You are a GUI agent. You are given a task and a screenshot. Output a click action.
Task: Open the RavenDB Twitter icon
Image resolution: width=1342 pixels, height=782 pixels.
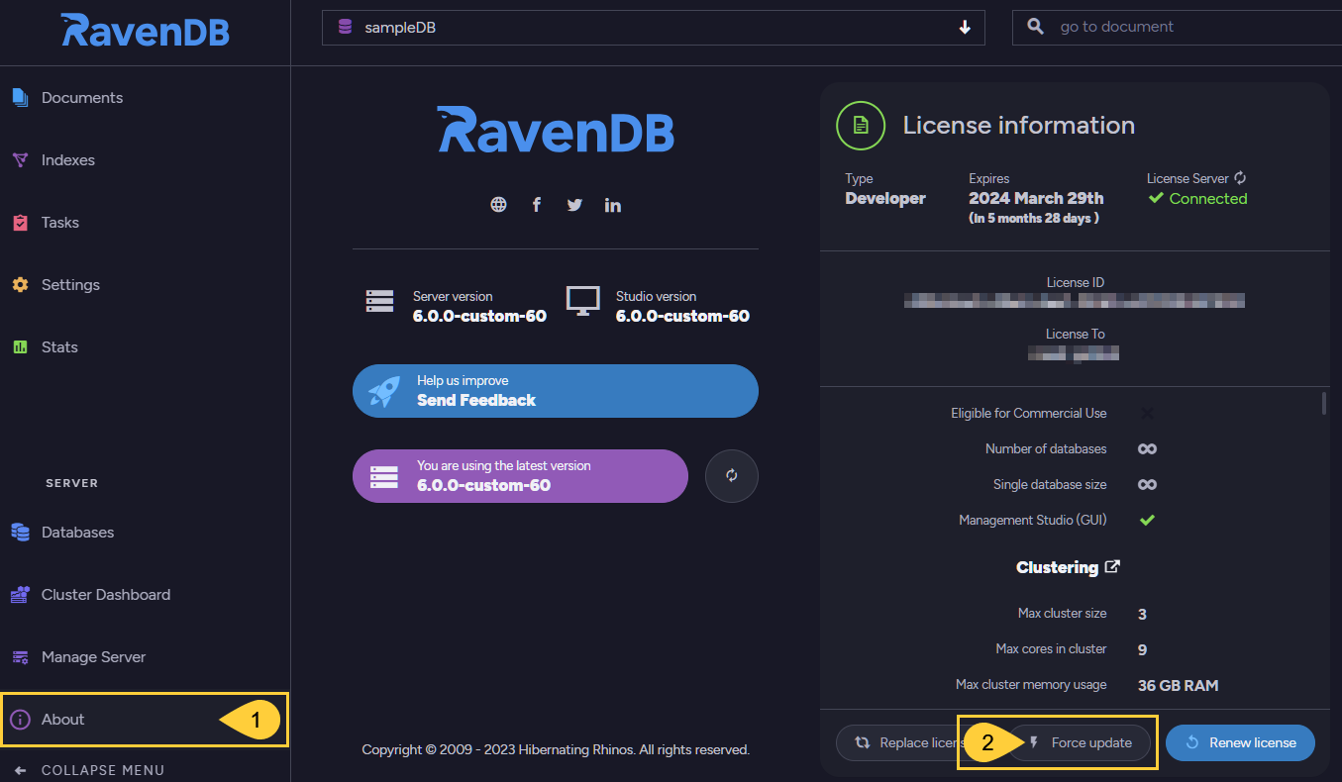coord(574,205)
